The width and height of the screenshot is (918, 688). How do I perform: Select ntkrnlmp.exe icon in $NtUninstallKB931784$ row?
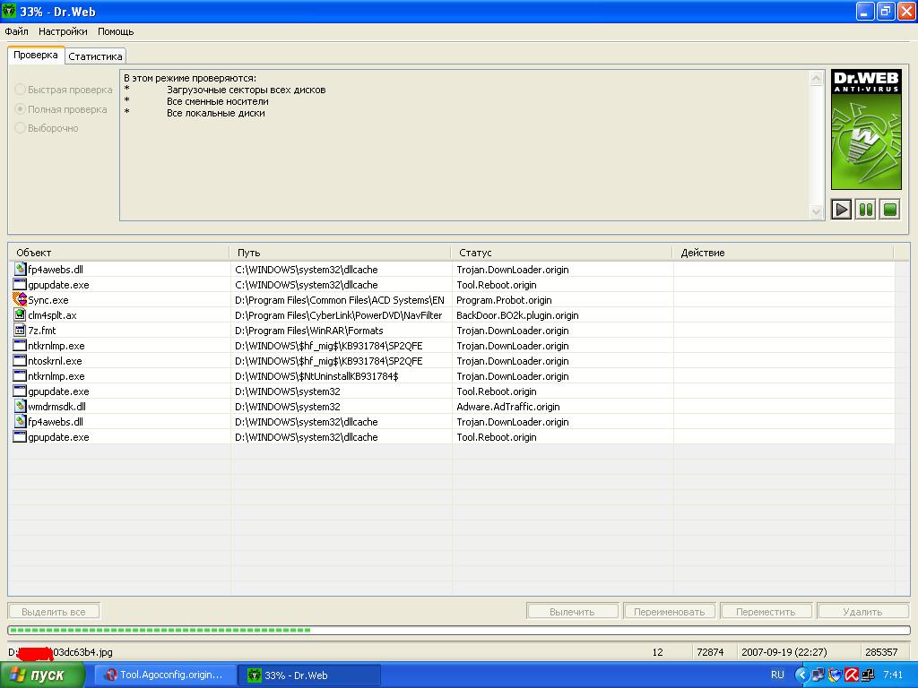20,375
